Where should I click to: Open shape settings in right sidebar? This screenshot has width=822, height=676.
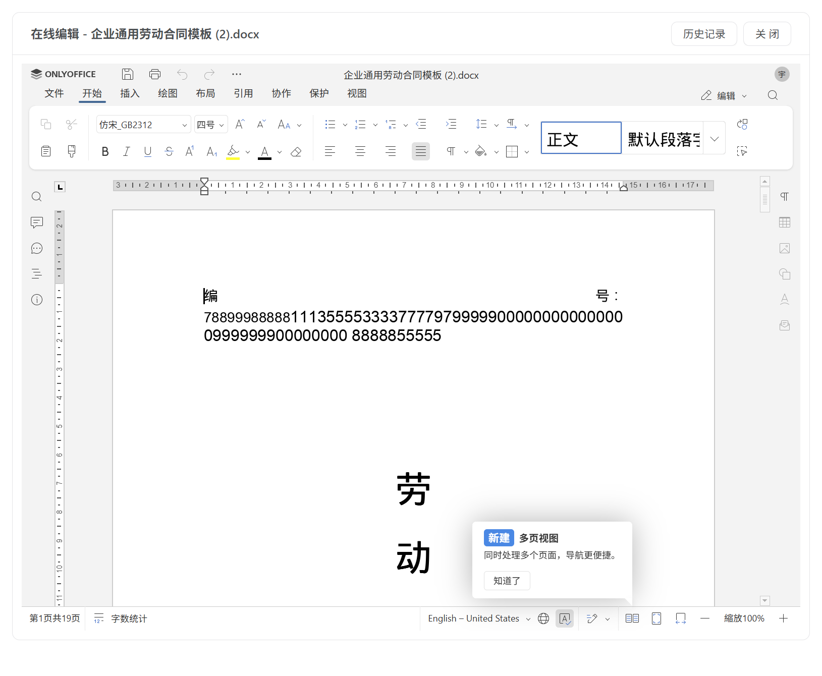click(x=785, y=274)
